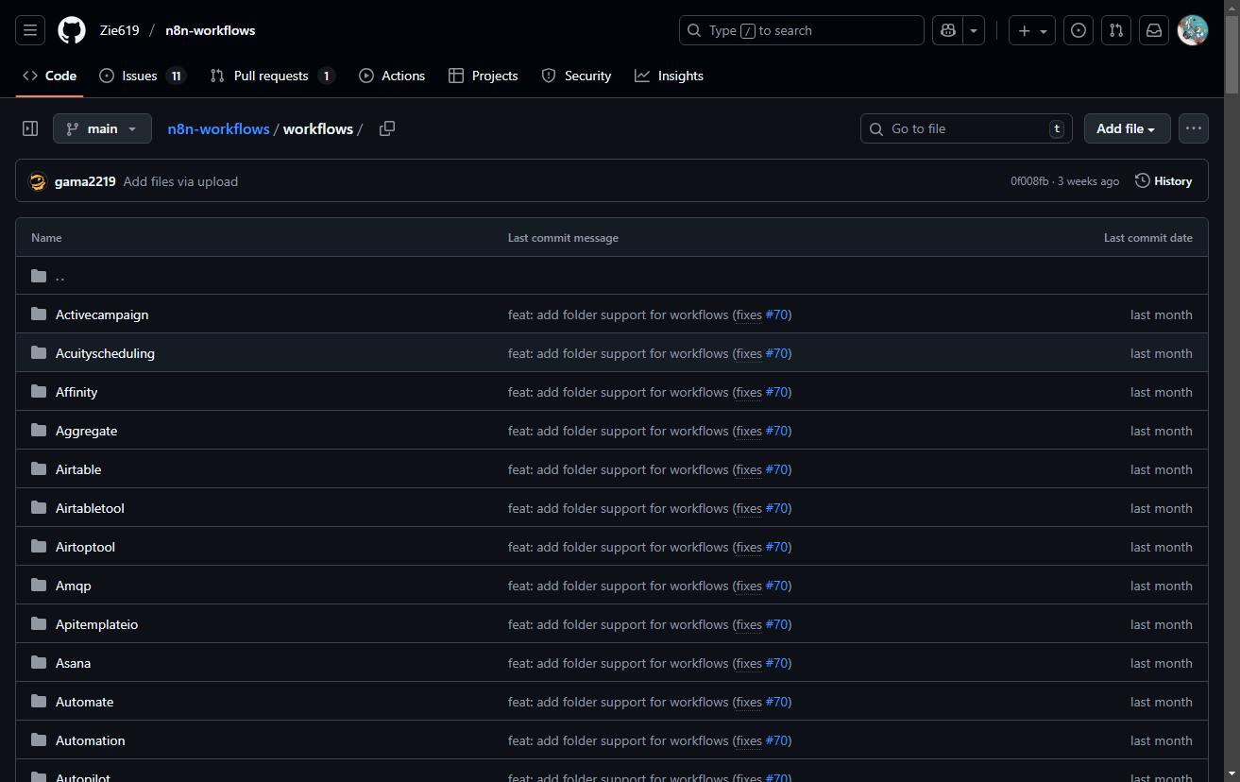1240x782 pixels.
Task: Navigate to n8n-workflows breadcrumb link
Action: coord(219,128)
